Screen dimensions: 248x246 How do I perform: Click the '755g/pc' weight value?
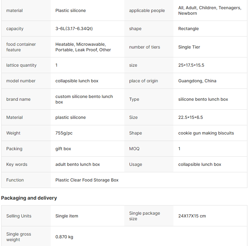64,133
